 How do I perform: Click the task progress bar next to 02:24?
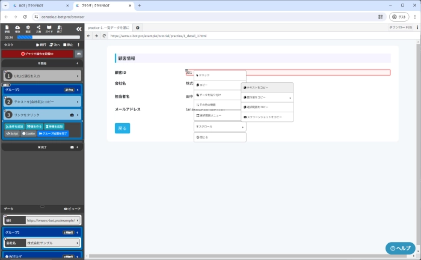(x=48, y=37)
